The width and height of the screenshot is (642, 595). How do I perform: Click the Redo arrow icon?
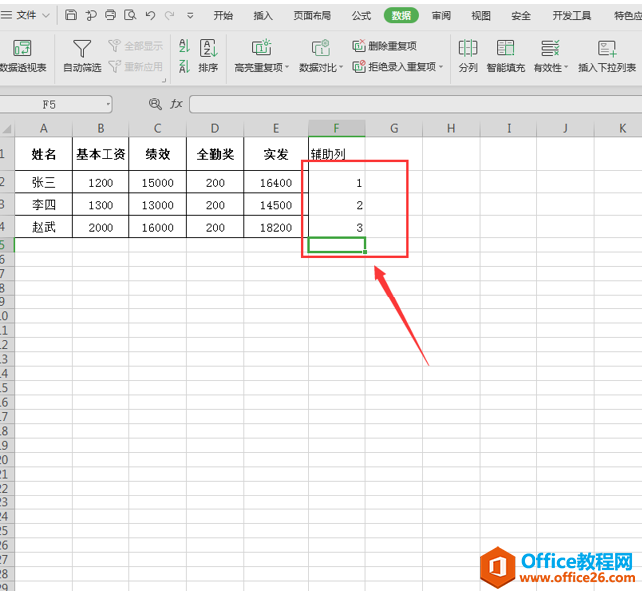pyautogui.click(x=169, y=16)
